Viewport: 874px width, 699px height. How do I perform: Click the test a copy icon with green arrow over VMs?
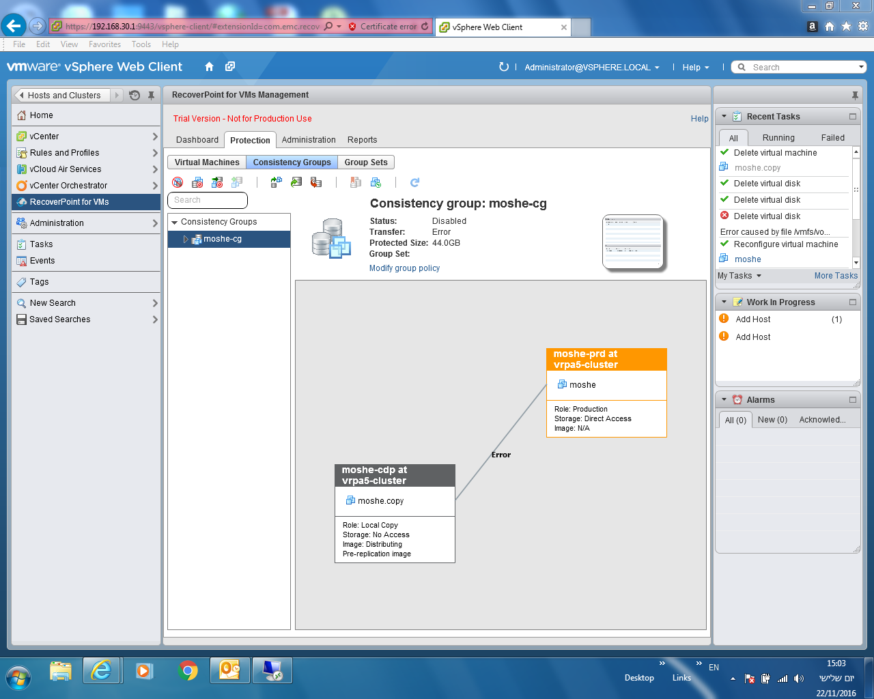coord(276,182)
